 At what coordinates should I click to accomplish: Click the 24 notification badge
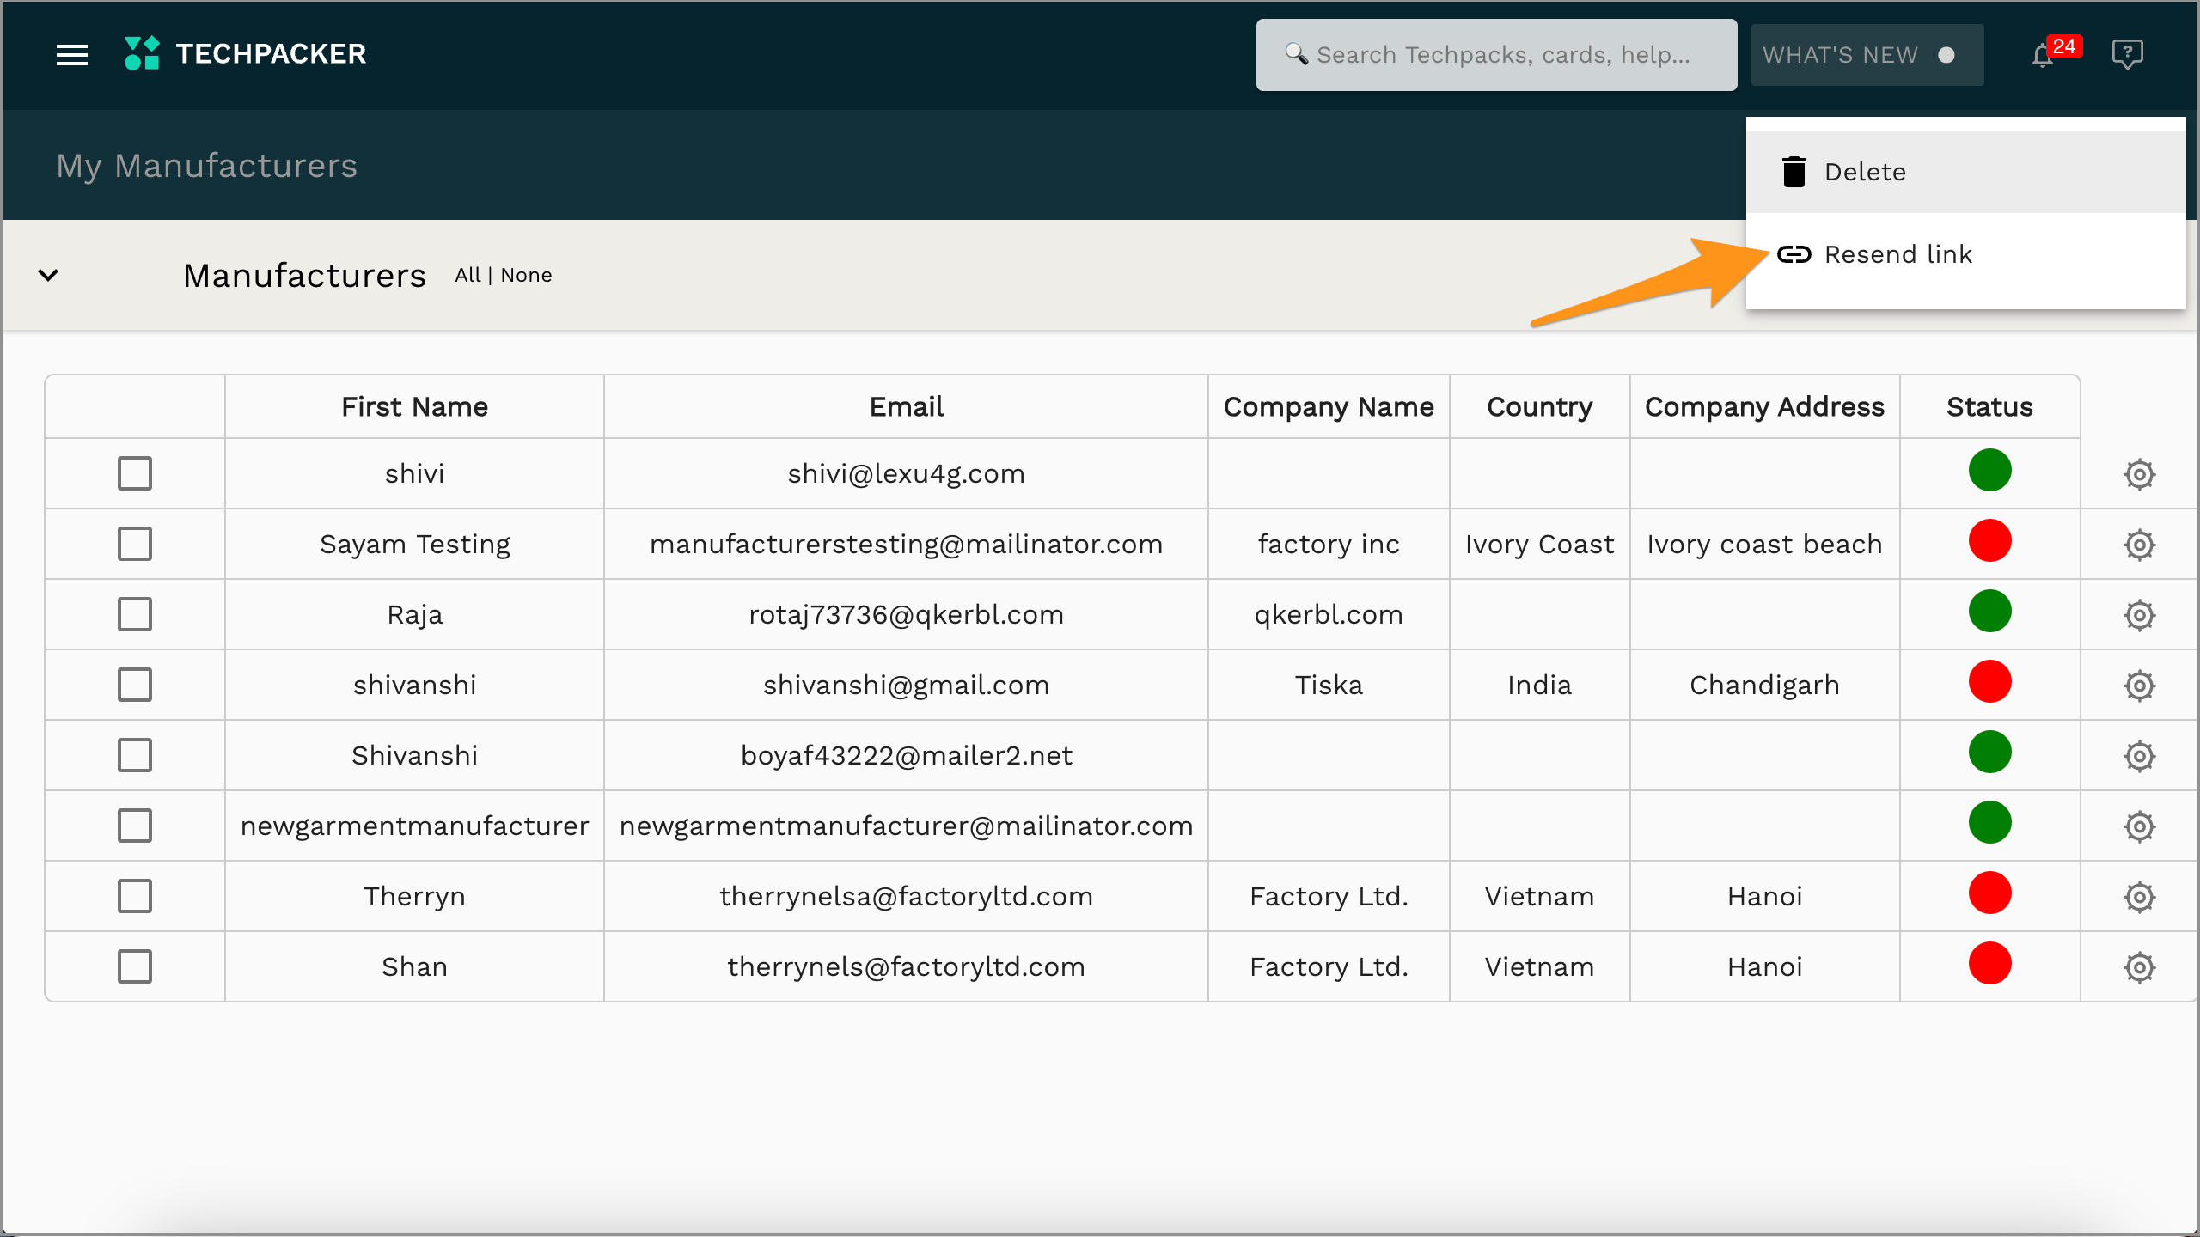2064,46
